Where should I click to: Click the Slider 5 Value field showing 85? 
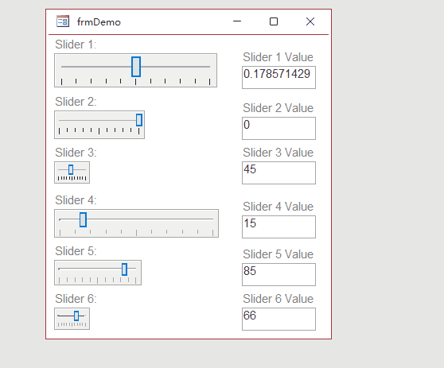click(x=278, y=275)
